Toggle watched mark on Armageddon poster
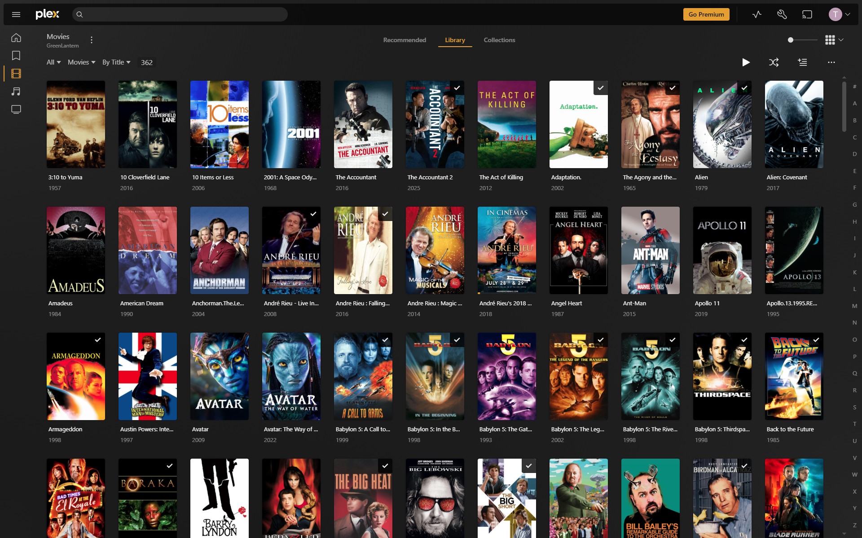This screenshot has width=862, height=538. (x=97, y=340)
